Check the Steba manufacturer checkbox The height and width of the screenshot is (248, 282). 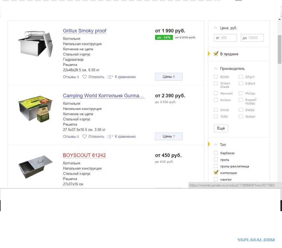click(241, 110)
